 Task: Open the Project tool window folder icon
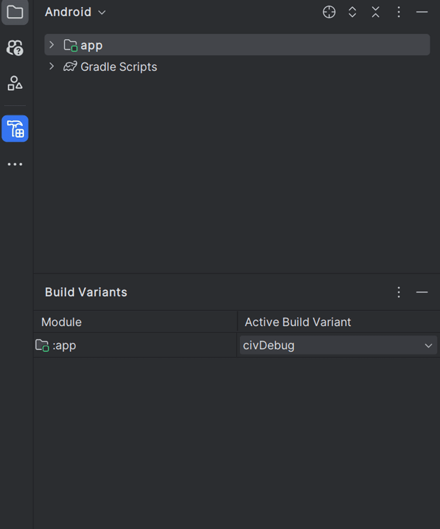pyautogui.click(x=14, y=12)
